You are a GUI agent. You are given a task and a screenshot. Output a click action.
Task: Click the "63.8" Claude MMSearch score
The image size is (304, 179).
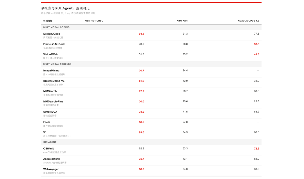[256, 91]
